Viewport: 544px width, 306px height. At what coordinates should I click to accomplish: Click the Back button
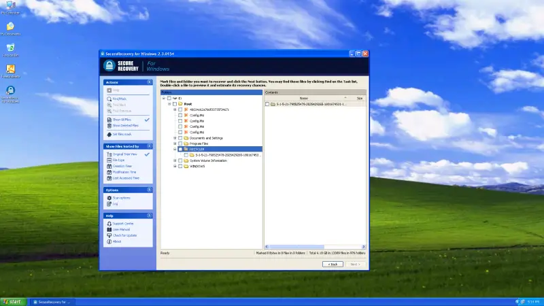click(333, 265)
